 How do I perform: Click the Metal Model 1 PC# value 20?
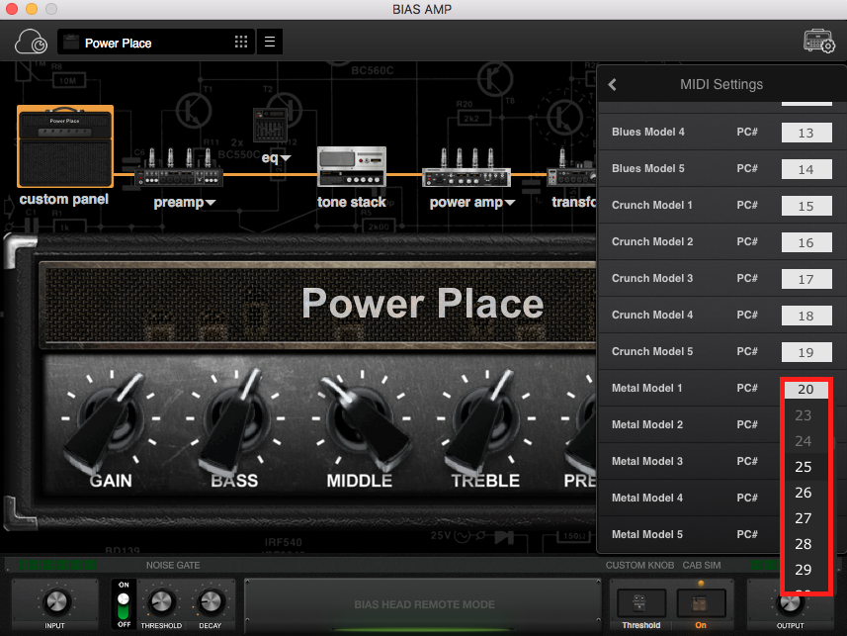805,390
